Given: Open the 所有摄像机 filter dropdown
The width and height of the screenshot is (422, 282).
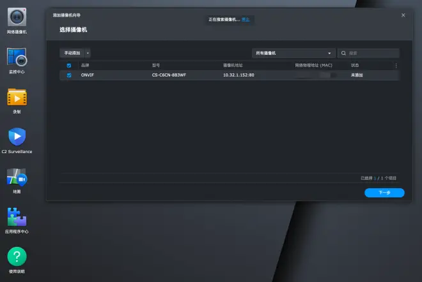Looking at the screenshot, I should point(293,53).
